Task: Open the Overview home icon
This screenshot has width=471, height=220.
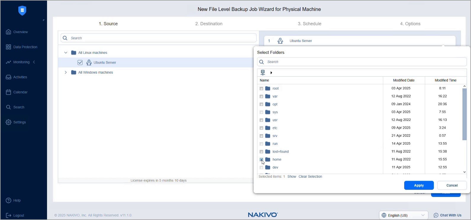Action: [8, 32]
